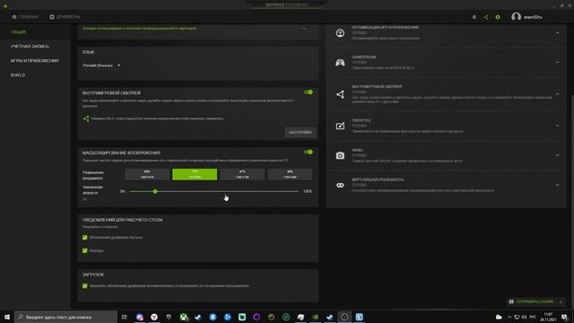Collapse the privacy policy row chevron
This screenshot has width=574, height=323.
pos(304,29)
